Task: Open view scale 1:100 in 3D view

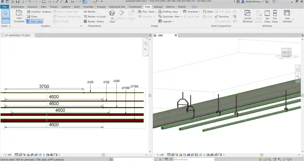Action: (161, 155)
